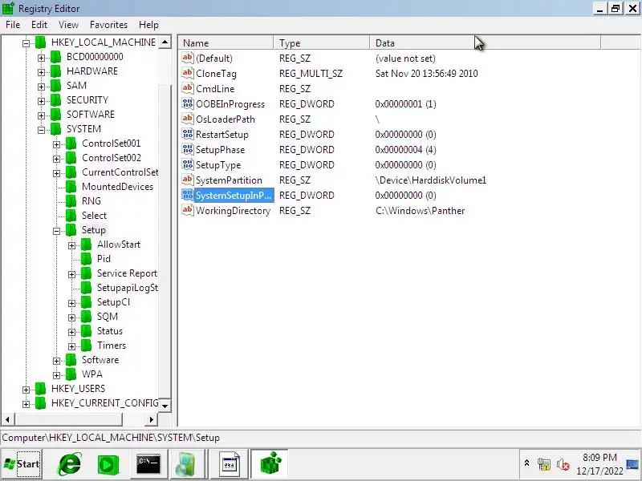Click the Registry Editor taskbar button

(x=270, y=464)
